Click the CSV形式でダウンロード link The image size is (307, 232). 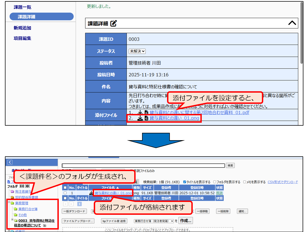pos(283,182)
